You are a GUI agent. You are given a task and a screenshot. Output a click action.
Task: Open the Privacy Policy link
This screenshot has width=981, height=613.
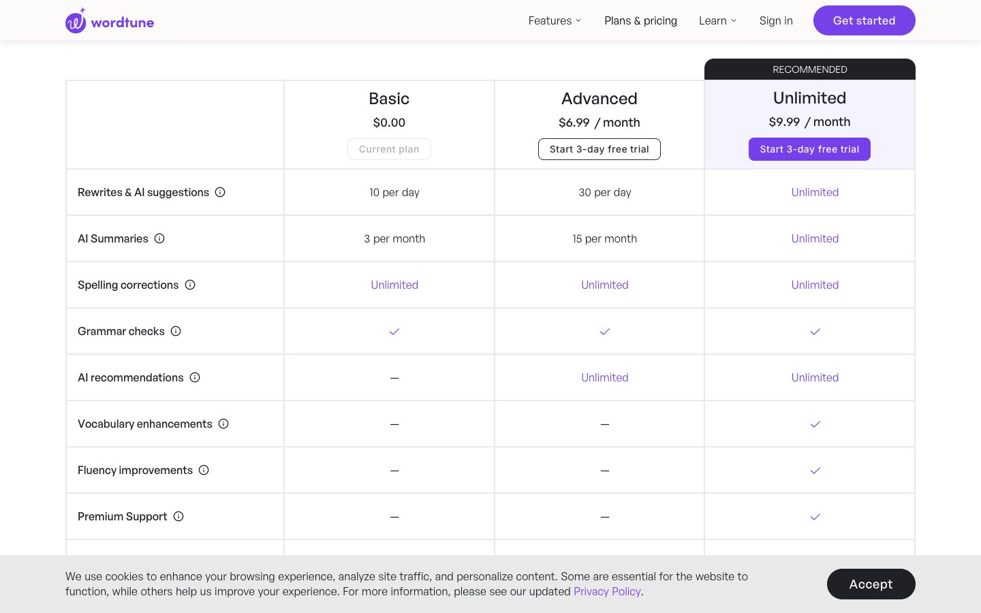coord(607,591)
